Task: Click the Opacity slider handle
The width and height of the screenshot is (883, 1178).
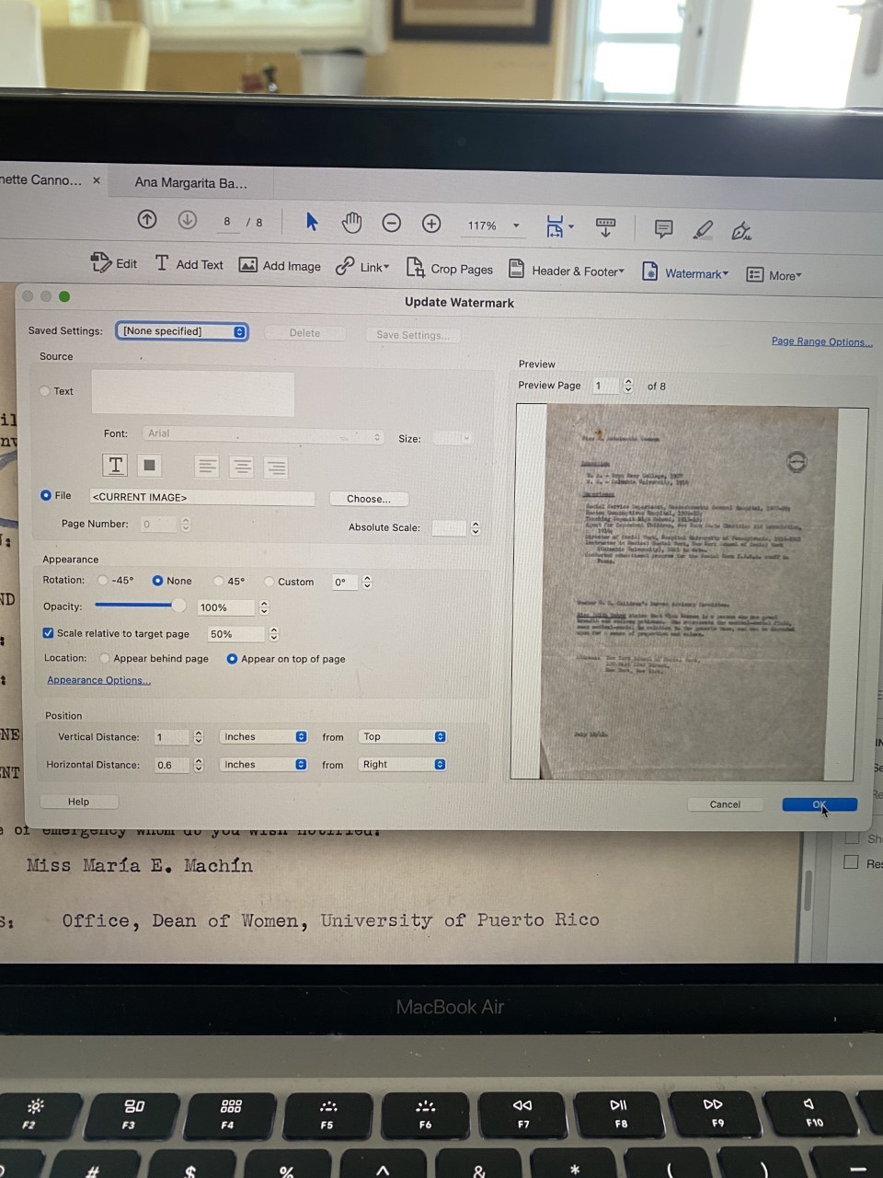Action: pyautogui.click(x=178, y=606)
